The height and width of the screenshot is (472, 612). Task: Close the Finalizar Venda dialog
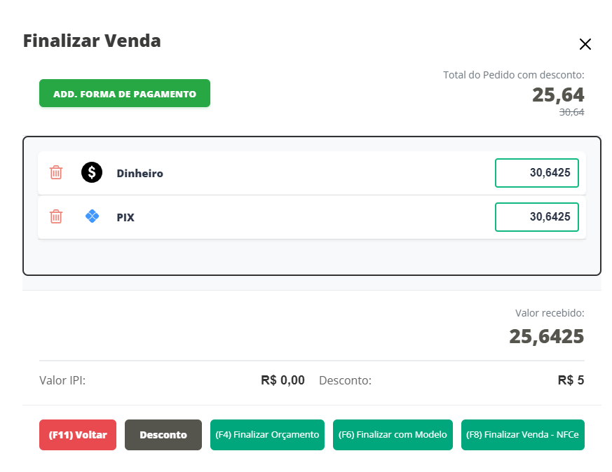click(x=585, y=44)
